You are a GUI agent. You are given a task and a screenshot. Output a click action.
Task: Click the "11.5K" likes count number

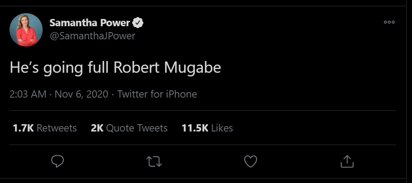(195, 128)
